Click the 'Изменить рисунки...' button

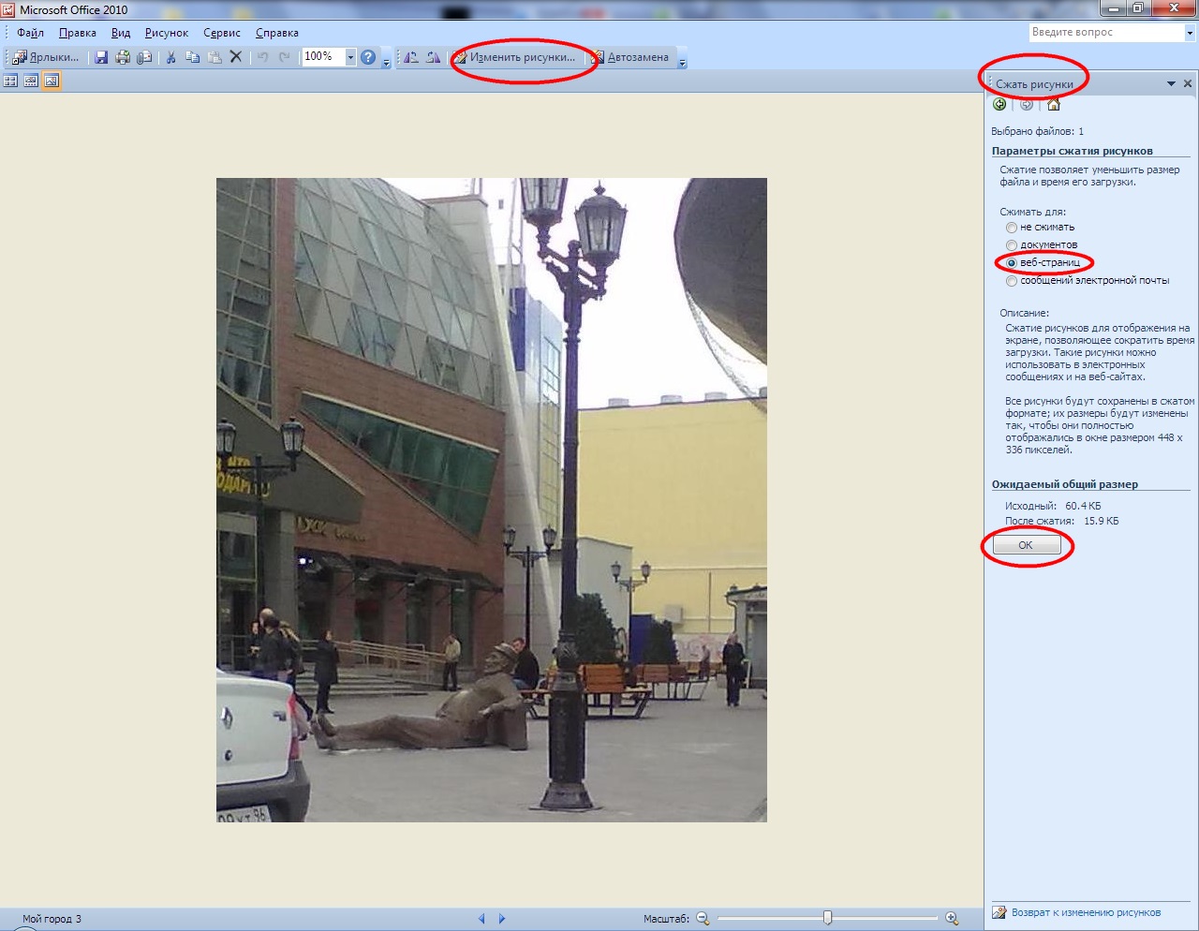[515, 57]
